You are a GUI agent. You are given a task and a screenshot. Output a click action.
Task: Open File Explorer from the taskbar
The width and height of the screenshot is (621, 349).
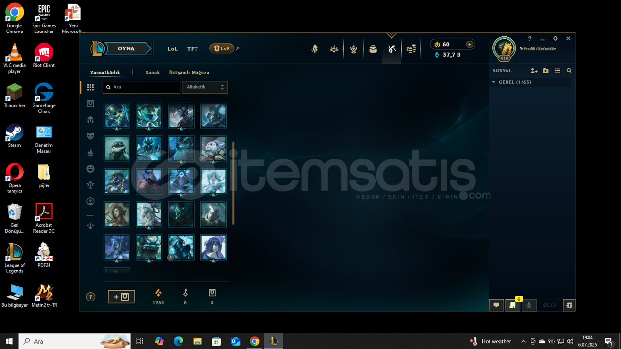(x=197, y=341)
